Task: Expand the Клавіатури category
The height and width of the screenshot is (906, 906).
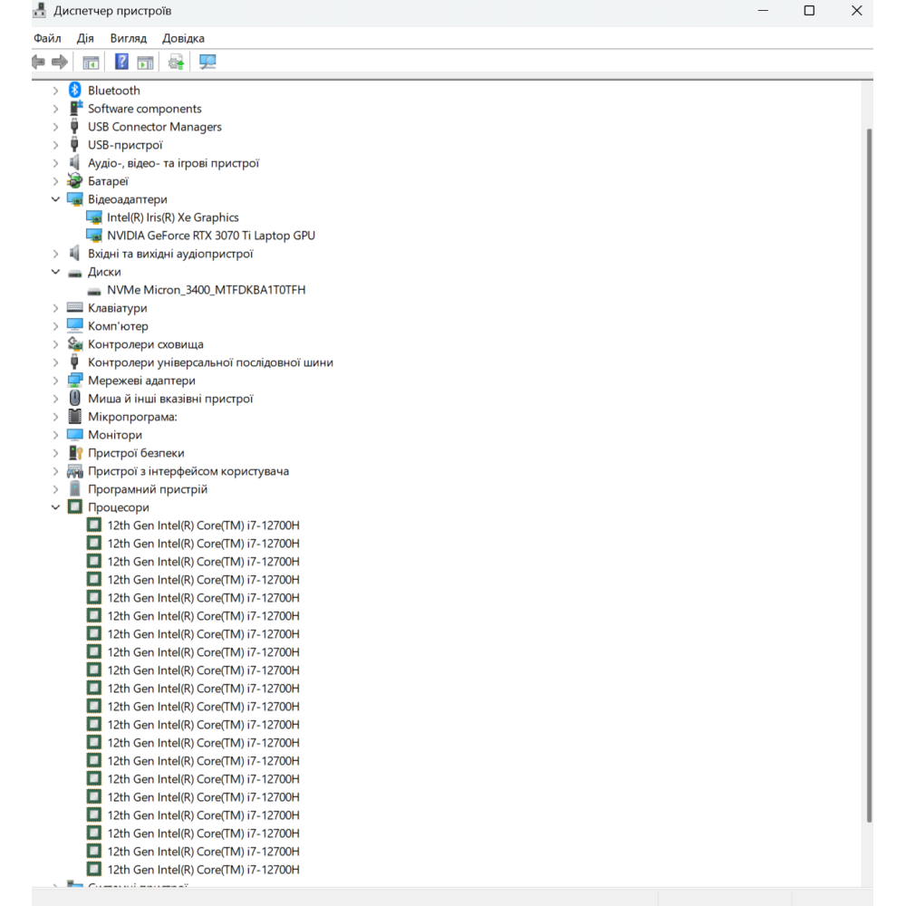Action: click(55, 308)
